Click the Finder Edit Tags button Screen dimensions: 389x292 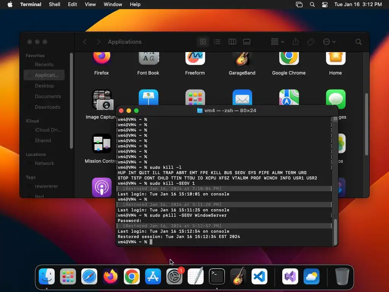pos(310,42)
